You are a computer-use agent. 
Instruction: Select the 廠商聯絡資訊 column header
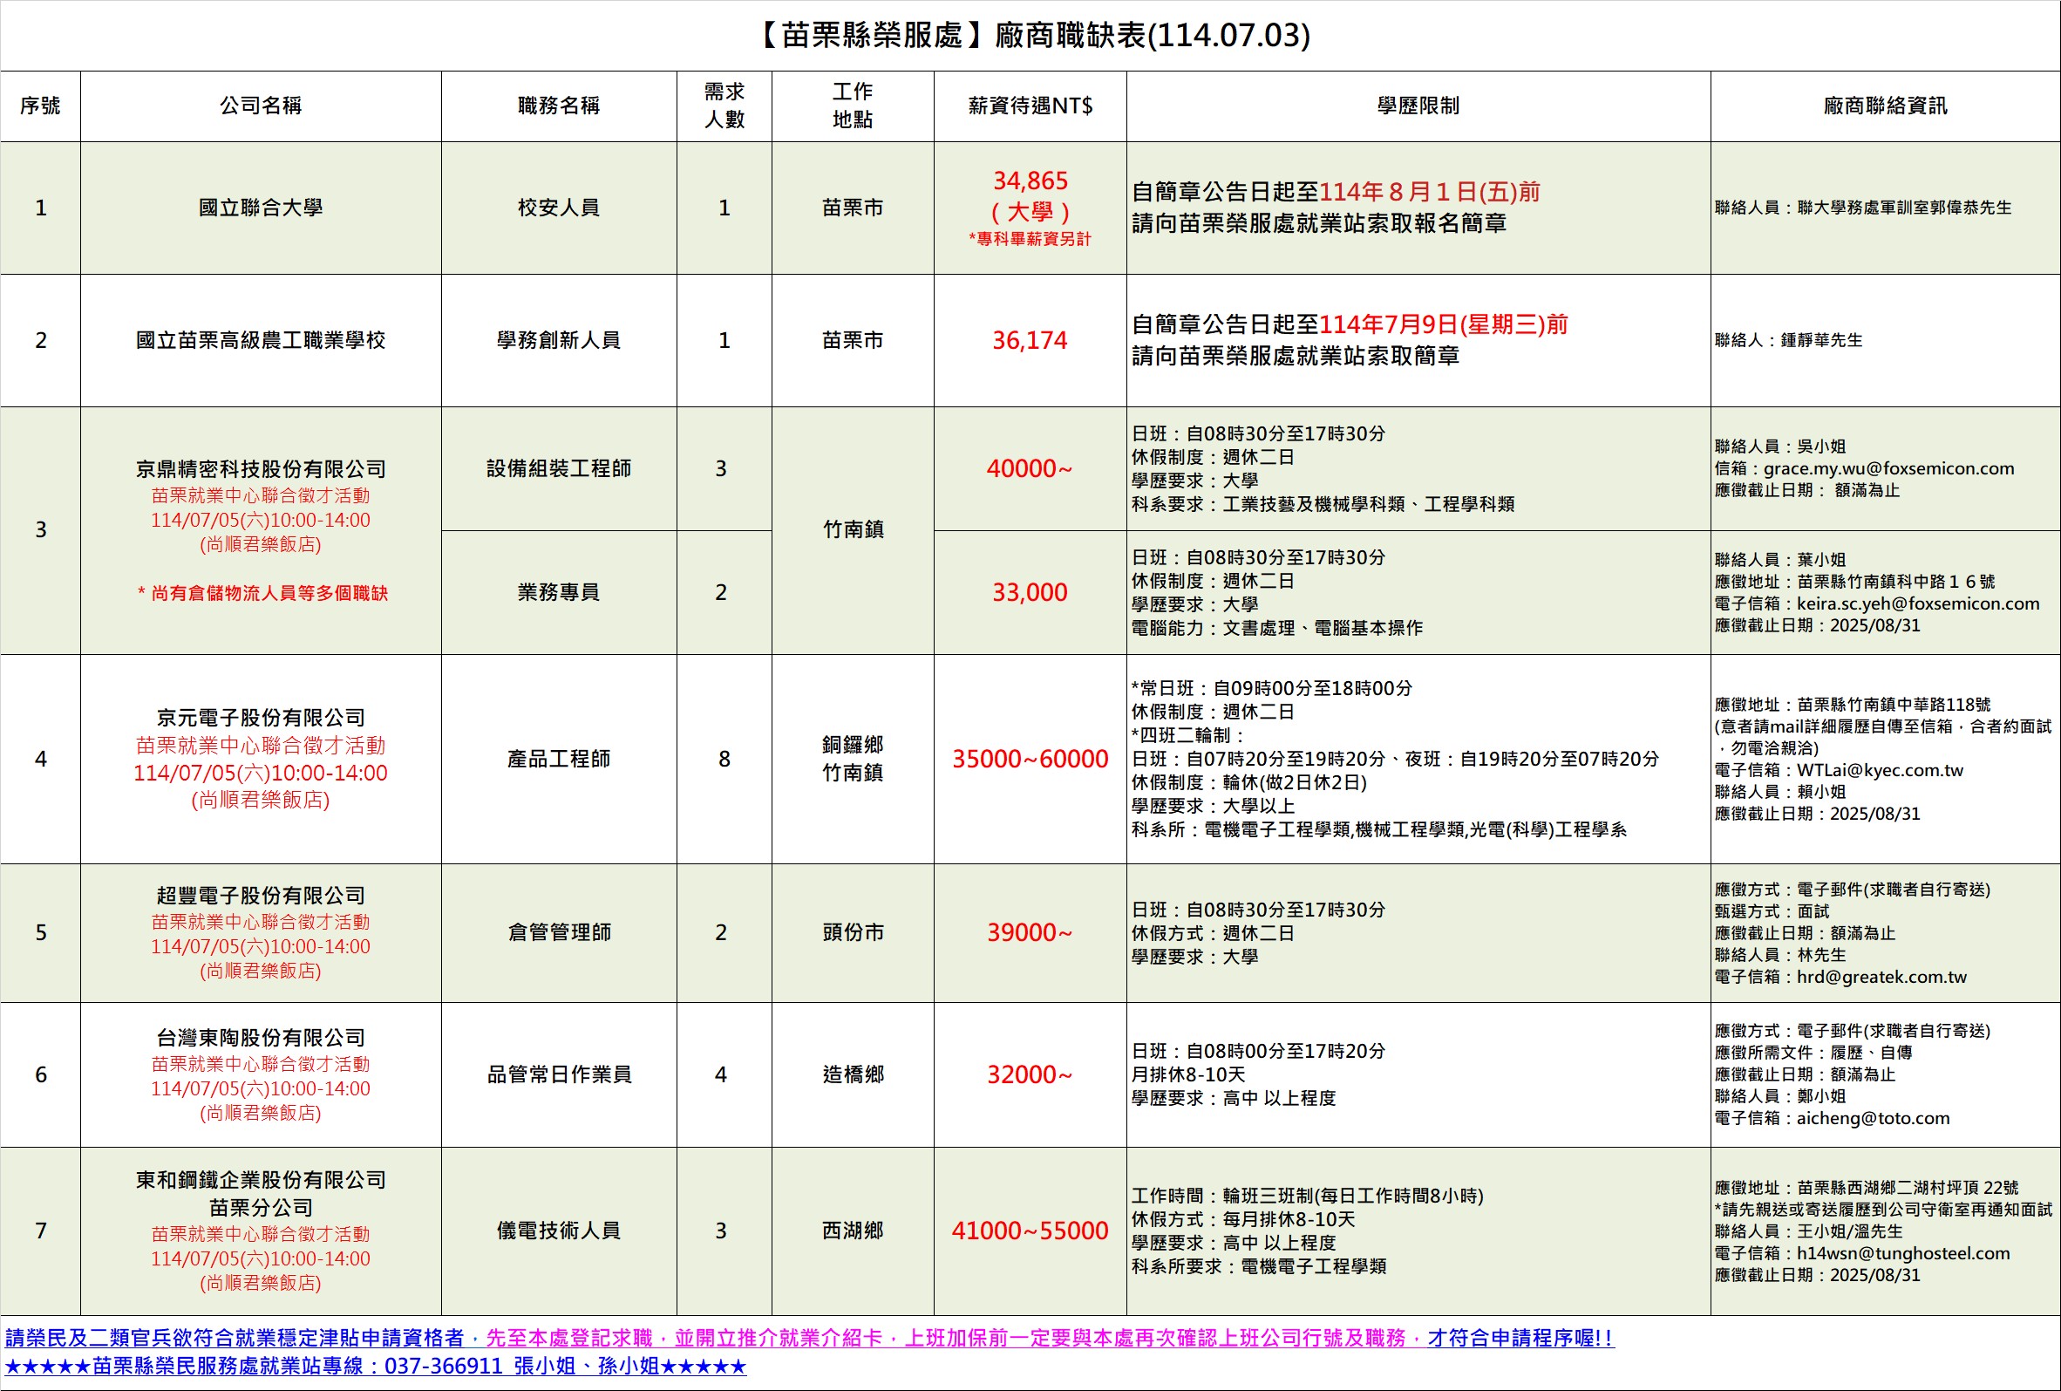tap(1886, 106)
